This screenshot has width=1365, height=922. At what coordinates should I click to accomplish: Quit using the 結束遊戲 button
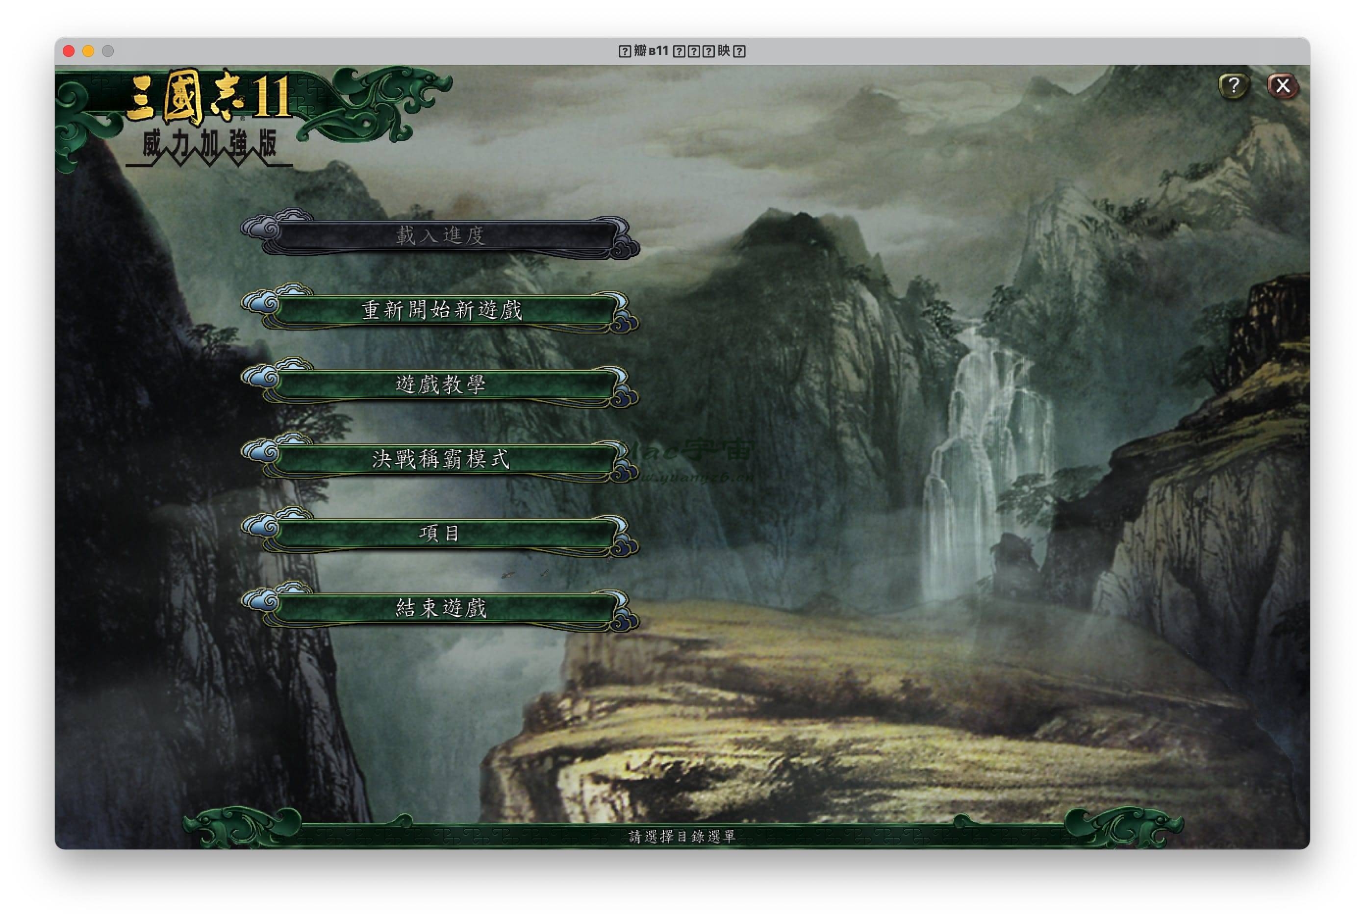[440, 608]
